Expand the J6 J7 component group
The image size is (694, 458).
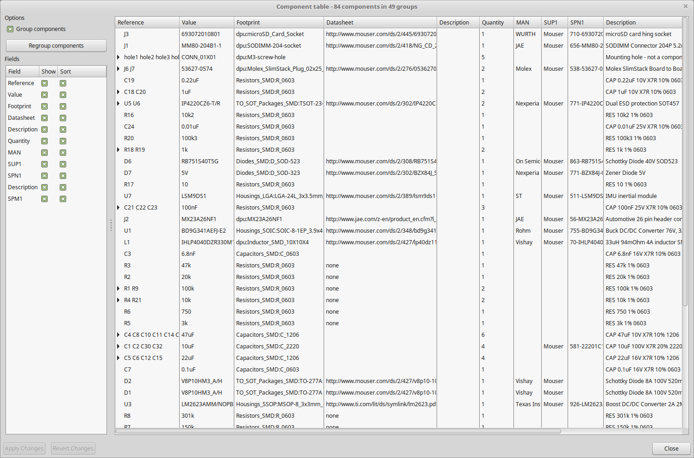[x=119, y=69]
